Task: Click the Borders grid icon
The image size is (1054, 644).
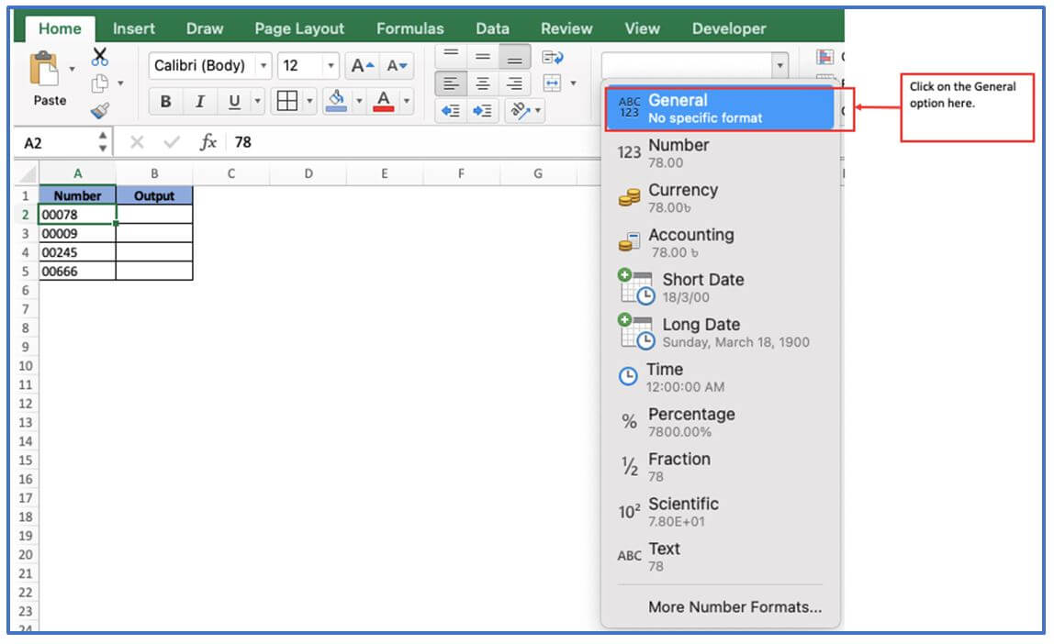Action: 287,102
